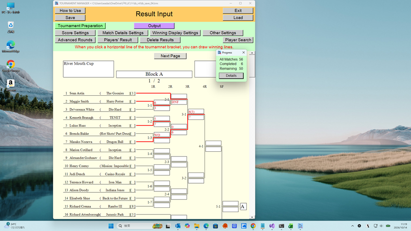Open Task View in the taskbar
The image size is (411, 231).
[x=168, y=226]
